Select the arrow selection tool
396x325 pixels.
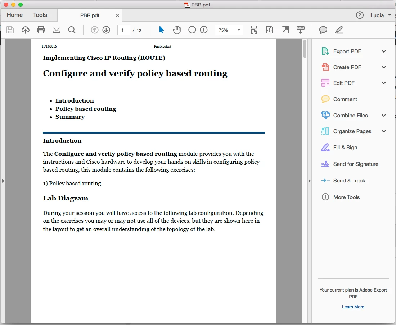point(161,30)
